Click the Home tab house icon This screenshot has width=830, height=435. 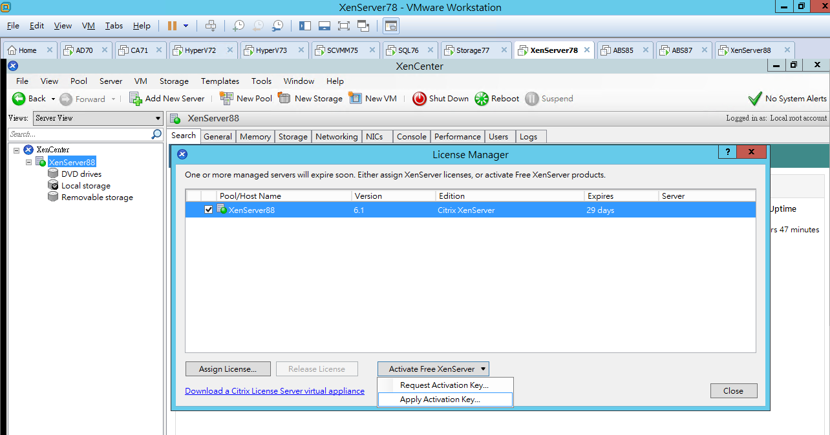[x=12, y=50]
